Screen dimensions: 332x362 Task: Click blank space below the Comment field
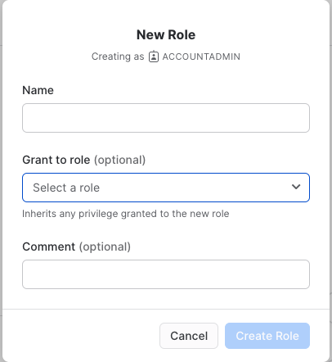pos(166,299)
